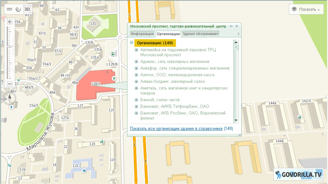Click the compass rotation control

tap(10, 97)
